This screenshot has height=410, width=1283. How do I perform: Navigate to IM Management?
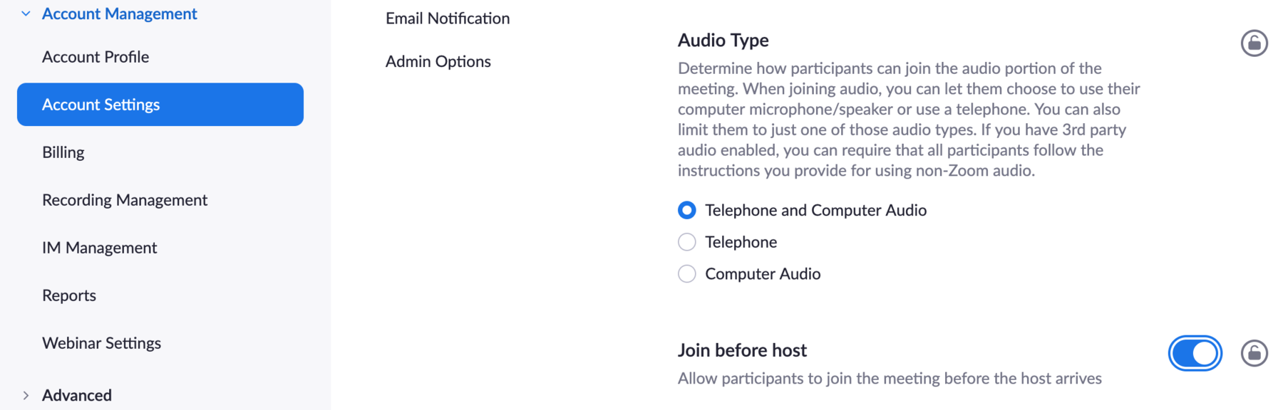[x=100, y=248]
